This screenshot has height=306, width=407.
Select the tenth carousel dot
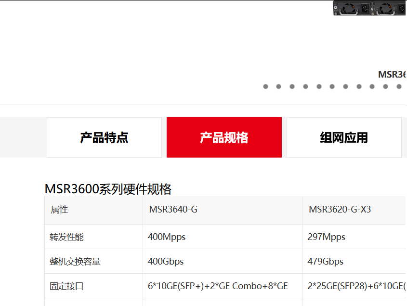(385, 87)
